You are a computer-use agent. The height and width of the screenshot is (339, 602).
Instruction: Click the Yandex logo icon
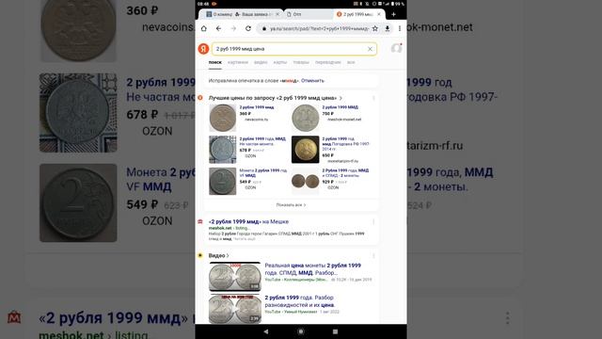tap(203, 49)
